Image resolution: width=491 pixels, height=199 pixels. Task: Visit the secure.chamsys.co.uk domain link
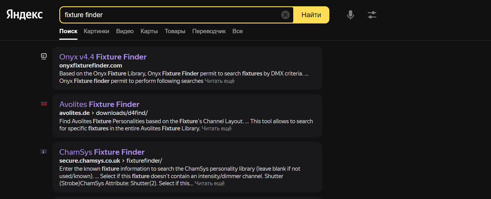coord(90,161)
